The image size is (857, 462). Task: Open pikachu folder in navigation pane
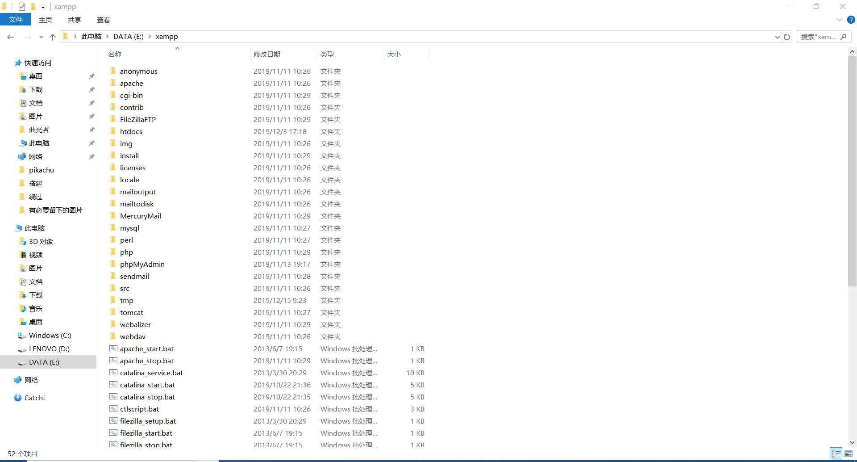pyautogui.click(x=41, y=170)
